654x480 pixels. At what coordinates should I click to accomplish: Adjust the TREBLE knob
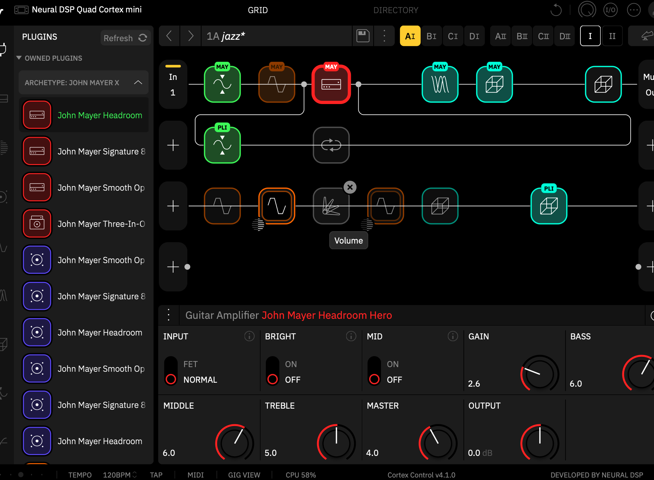click(x=336, y=443)
